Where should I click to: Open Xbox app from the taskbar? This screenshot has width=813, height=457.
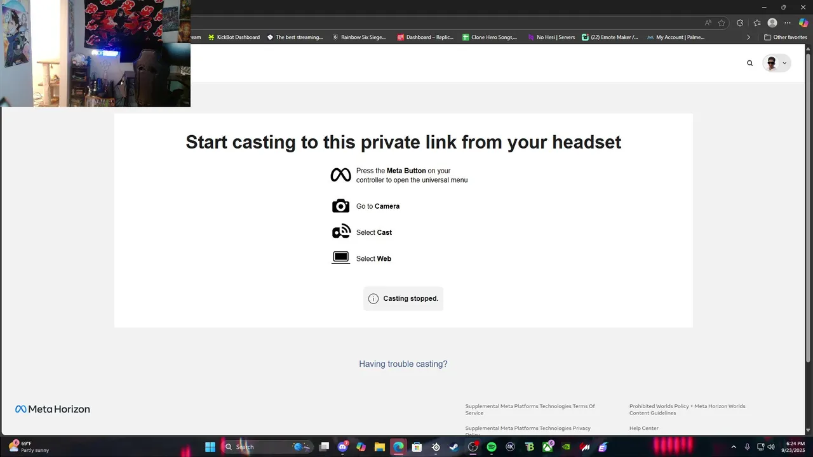[x=548, y=447]
